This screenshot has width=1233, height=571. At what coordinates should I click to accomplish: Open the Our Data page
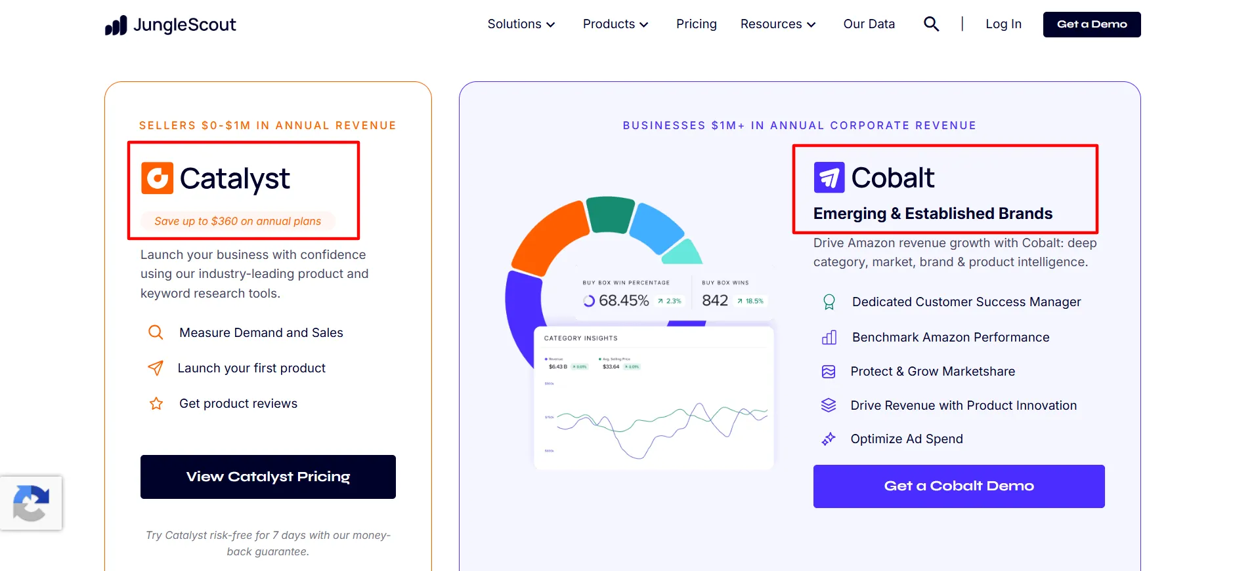[x=869, y=24]
